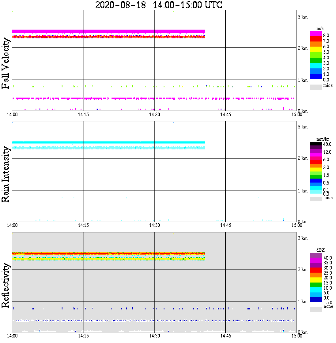The image size is (336, 343).
Task: Select the orange swatch in the dBZ legend
Action: [316, 275]
